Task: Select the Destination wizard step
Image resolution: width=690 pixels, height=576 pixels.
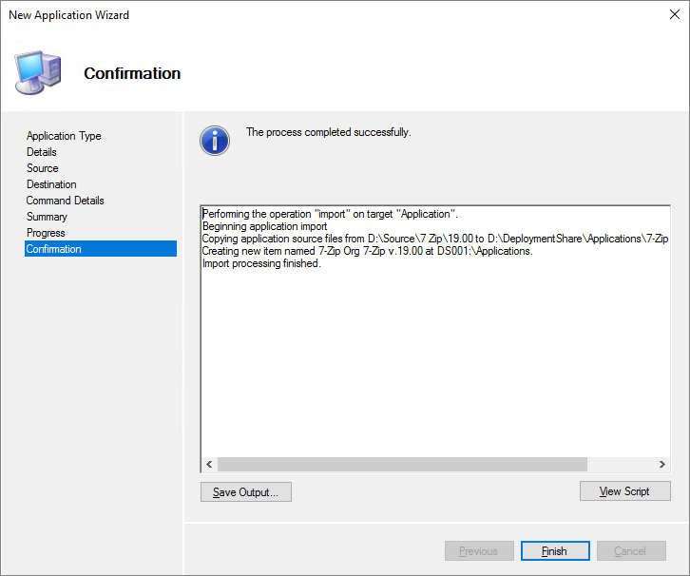Action: click(51, 184)
